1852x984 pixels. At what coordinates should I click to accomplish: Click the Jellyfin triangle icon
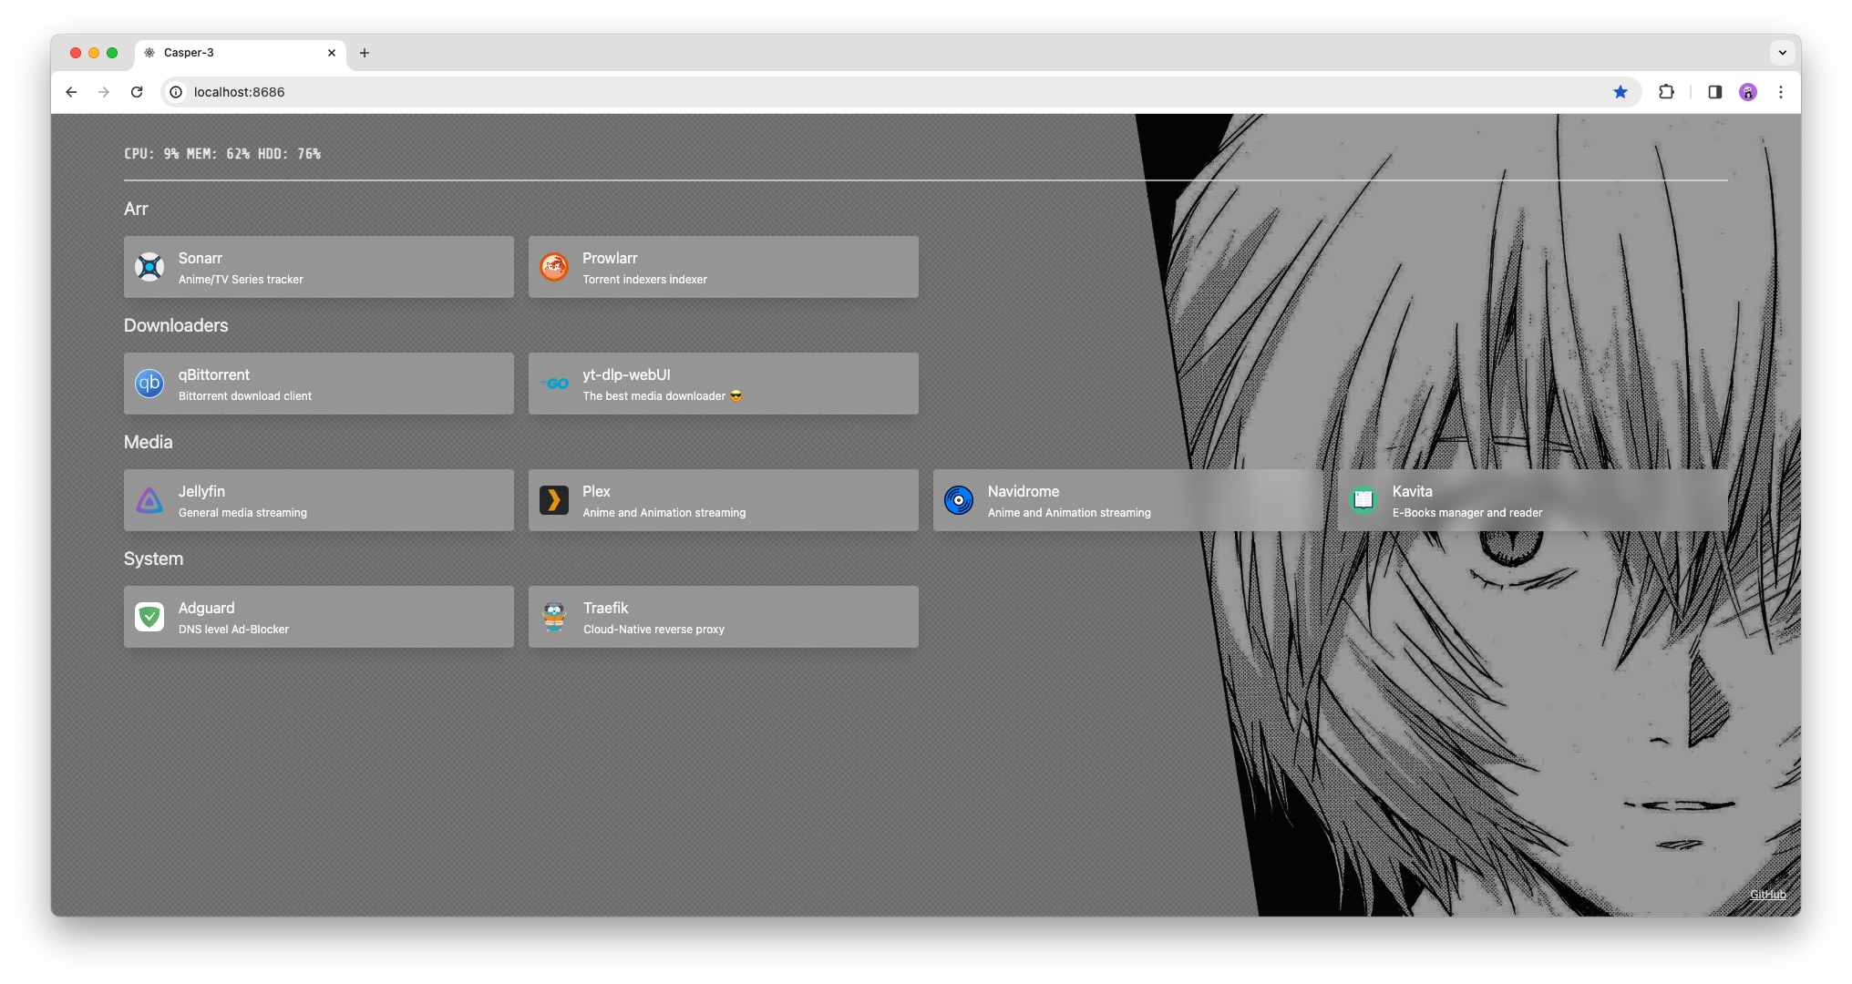pos(149,500)
